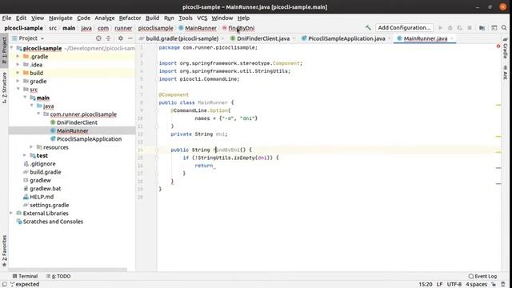
Task: Click the Stop square icon
Action: point(470,28)
